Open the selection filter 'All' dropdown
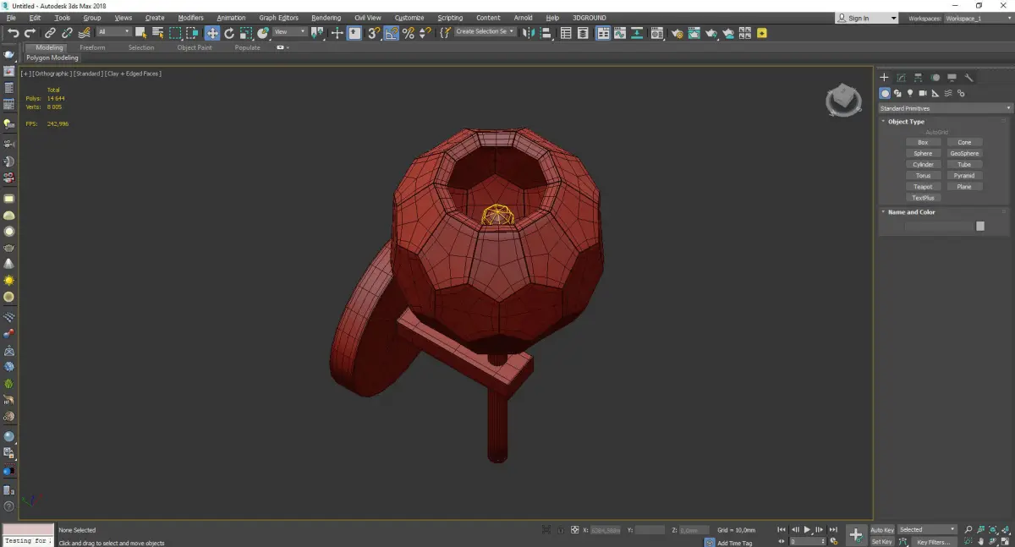Screen dimensions: 1015x547 113,32
